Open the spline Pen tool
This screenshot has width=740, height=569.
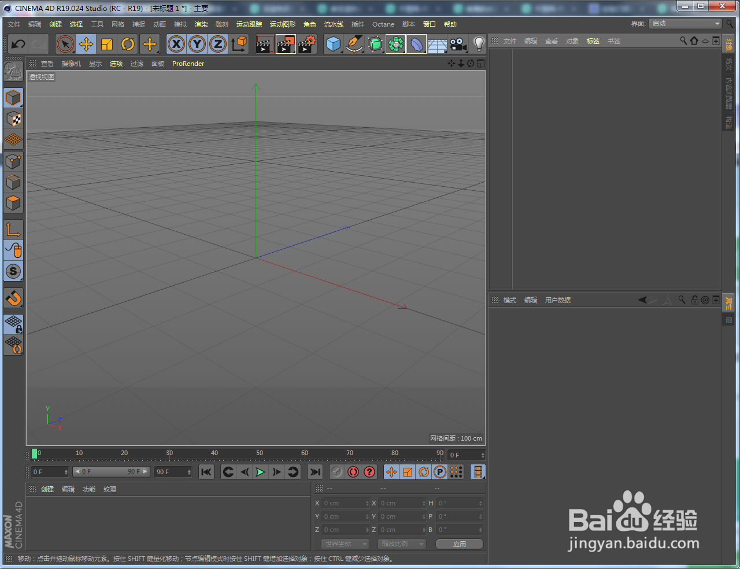(354, 44)
